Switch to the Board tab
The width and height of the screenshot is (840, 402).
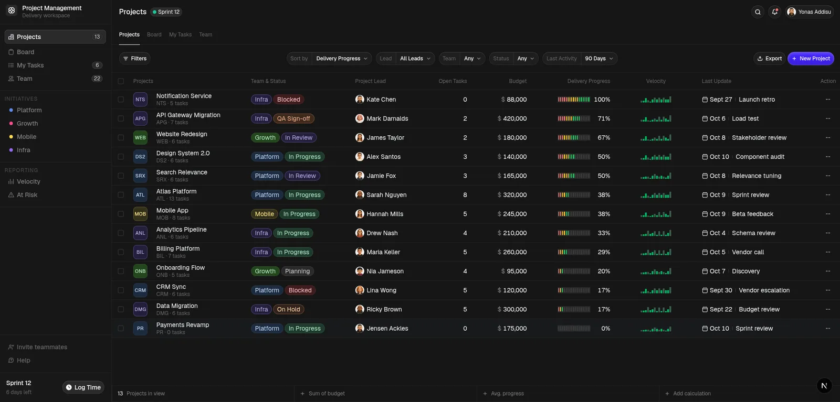pyautogui.click(x=154, y=35)
